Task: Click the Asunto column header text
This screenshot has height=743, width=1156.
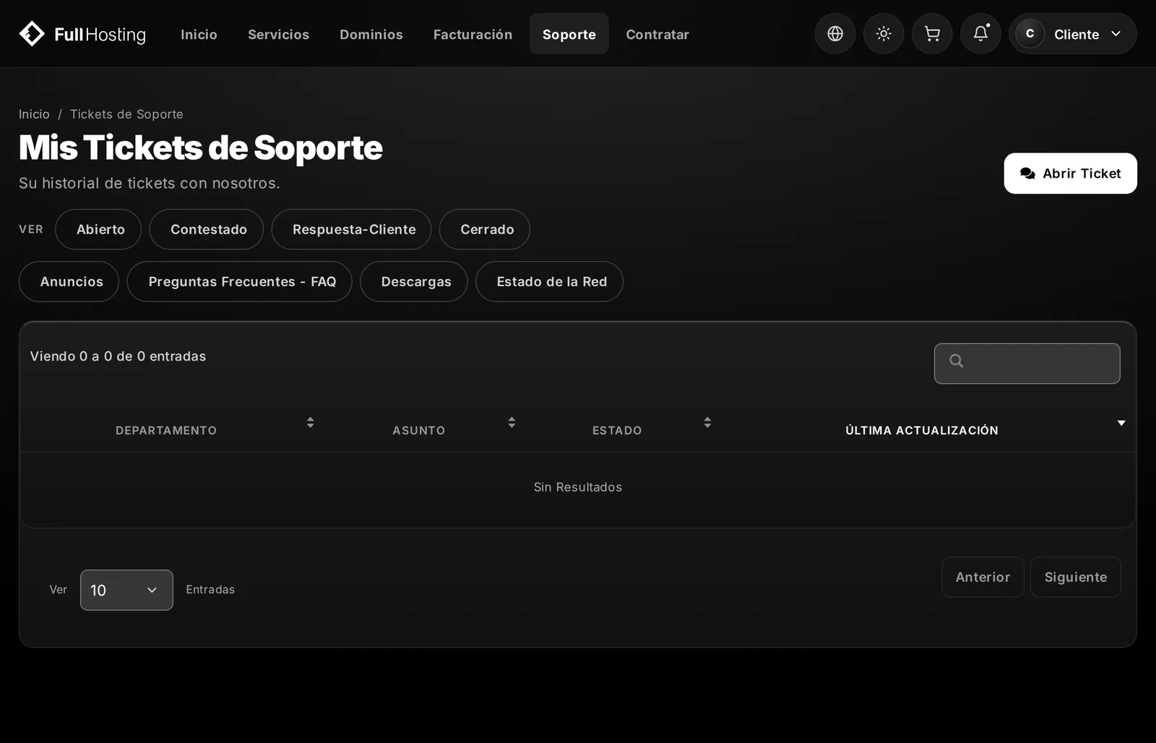Action: click(x=419, y=430)
